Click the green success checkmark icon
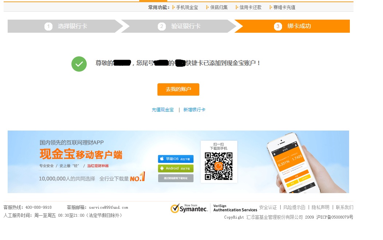The height and width of the screenshot is (240, 383). [x=79, y=64]
